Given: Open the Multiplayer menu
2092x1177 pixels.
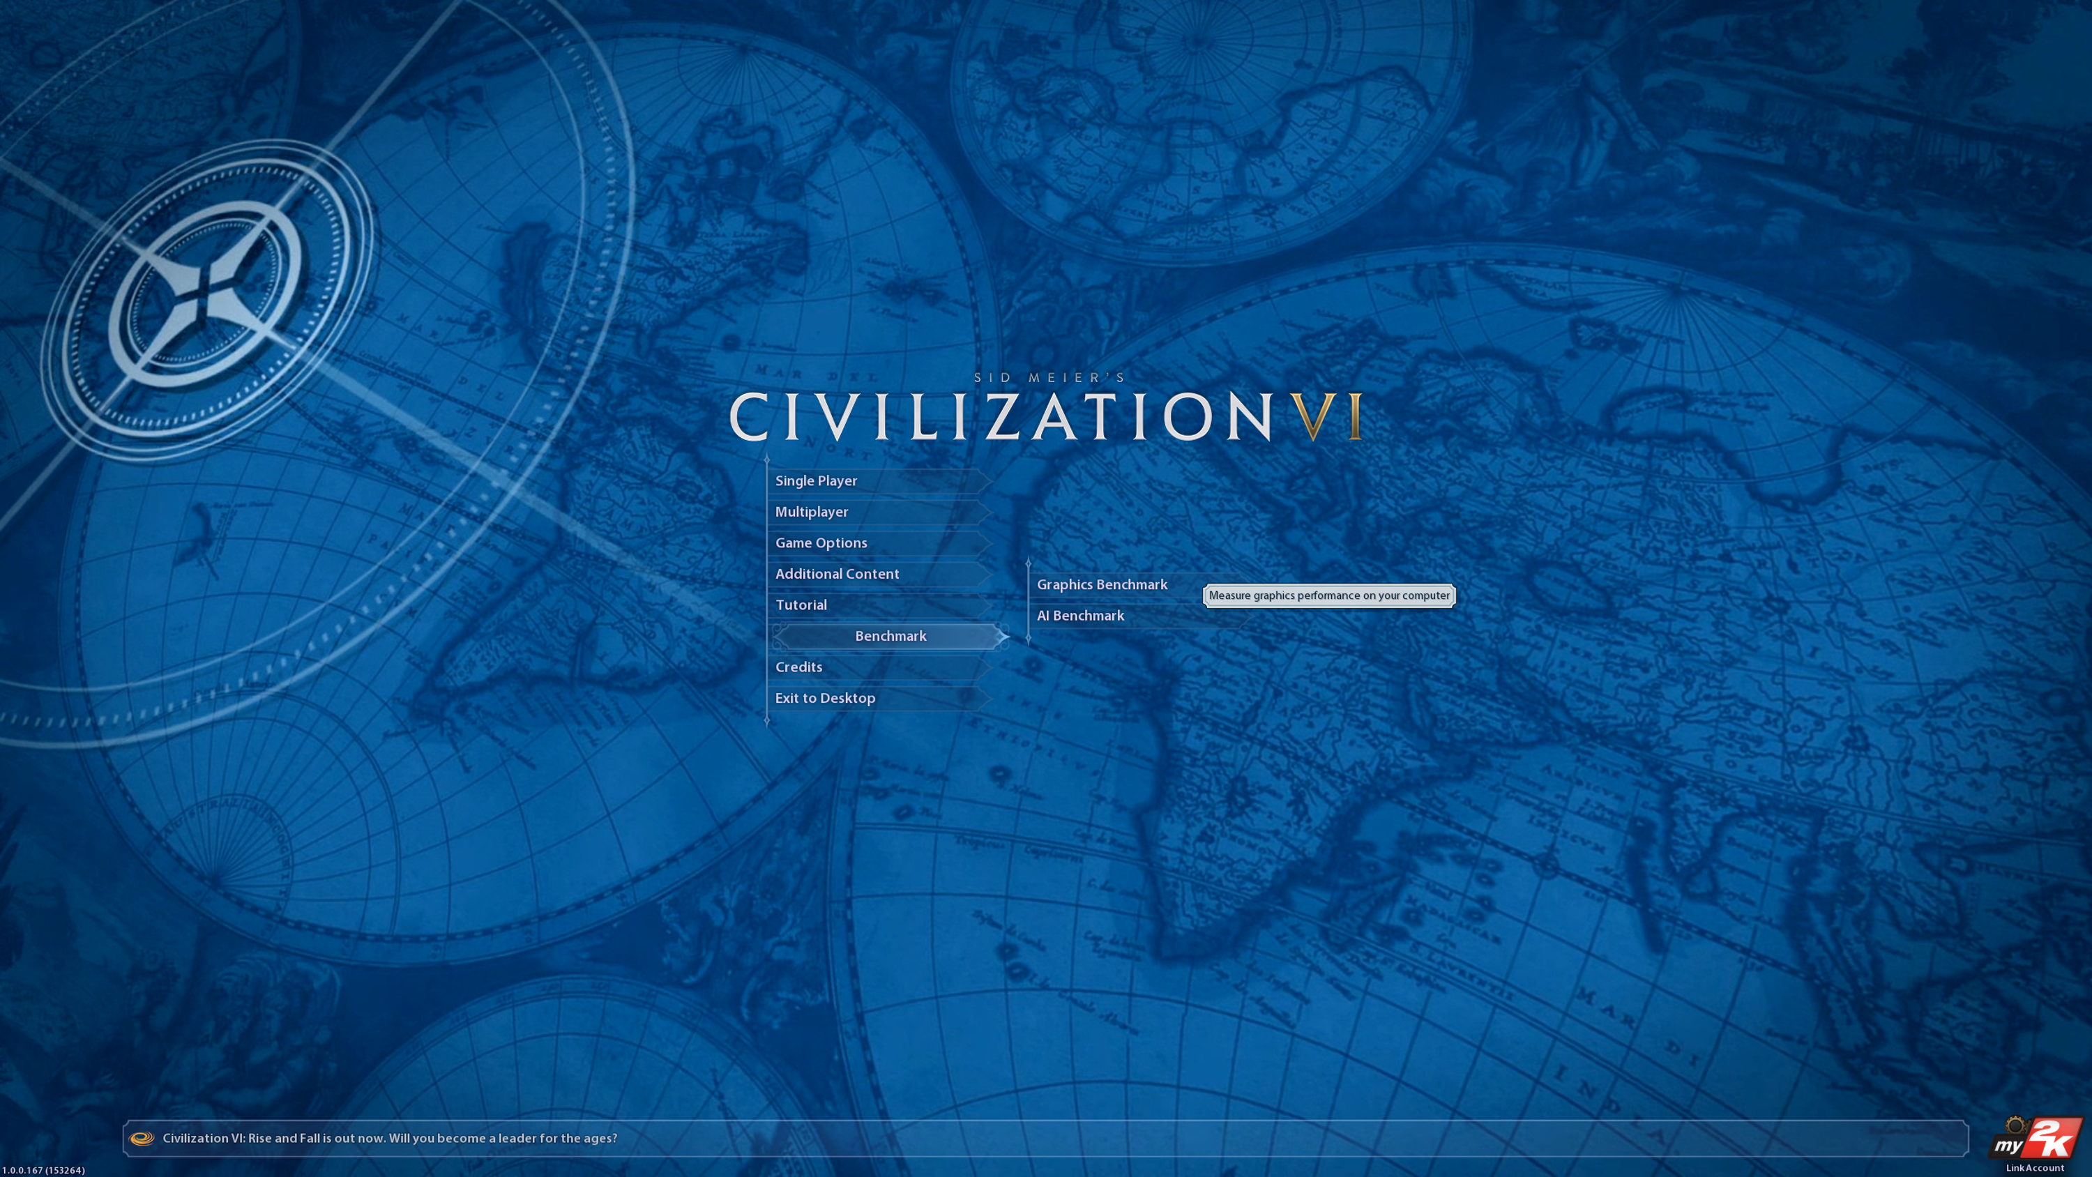Looking at the screenshot, I should coord(811,512).
